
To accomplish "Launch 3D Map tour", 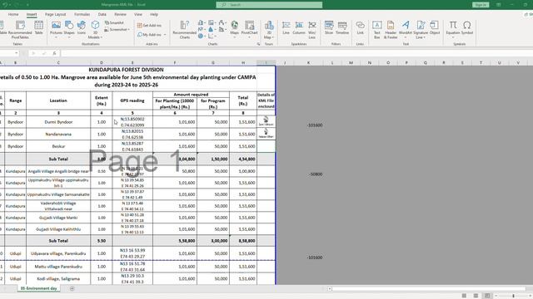I will 269,30.
